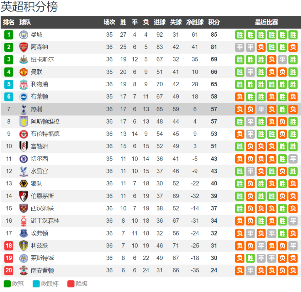This screenshot has width=301, height=292.
Task: Click 曼城's most recent 胜 result badge
Action: (x=293, y=35)
